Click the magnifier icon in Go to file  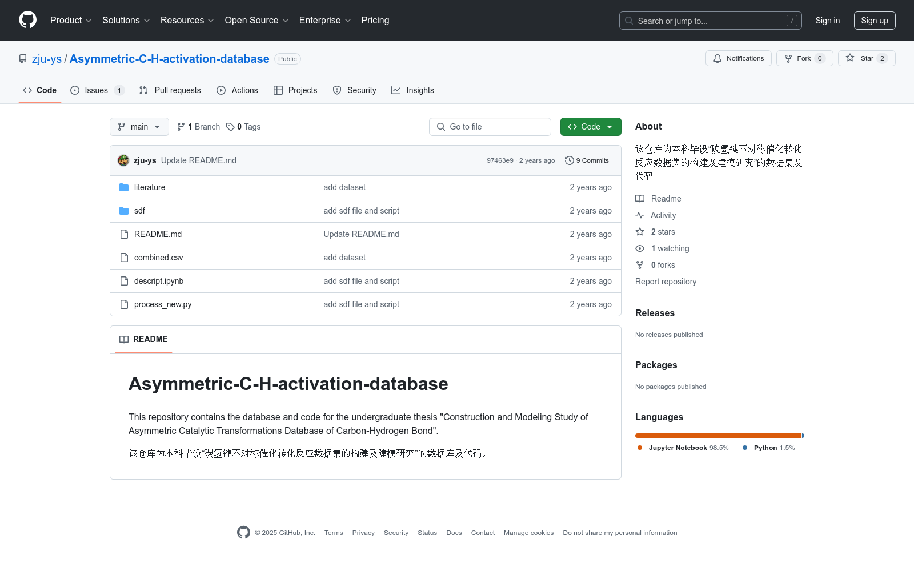pyautogui.click(x=441, y=127)
